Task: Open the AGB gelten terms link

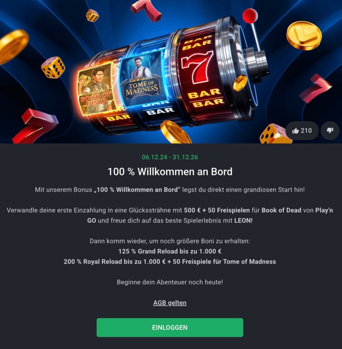Action: (170, 303)
